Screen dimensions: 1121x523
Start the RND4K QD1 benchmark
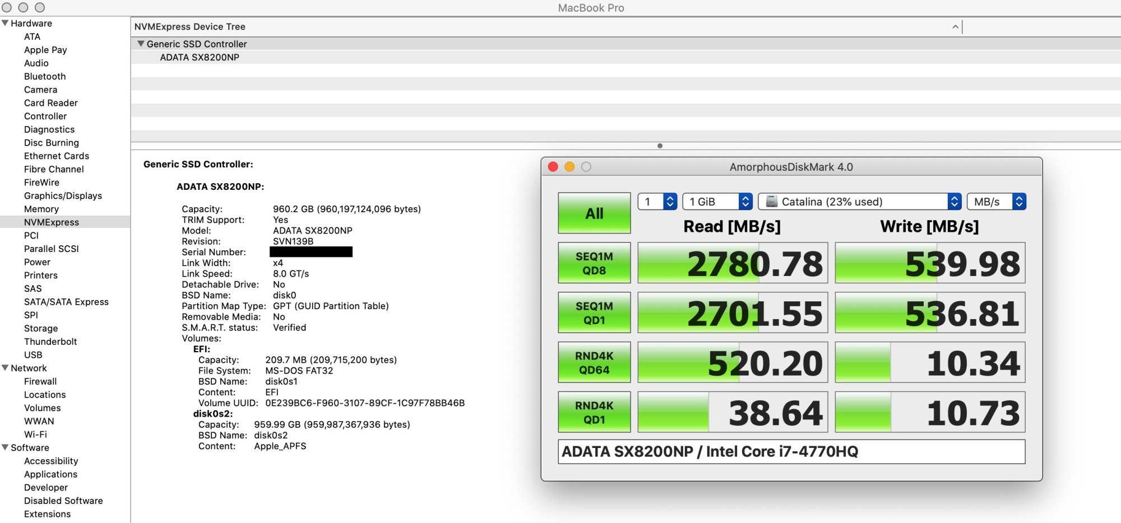[594, 412]
